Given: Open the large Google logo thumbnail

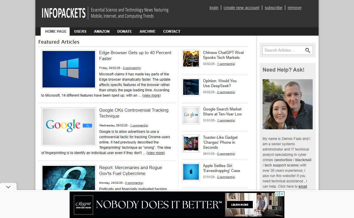Looking at the screenshot, I should pos(69,127).
